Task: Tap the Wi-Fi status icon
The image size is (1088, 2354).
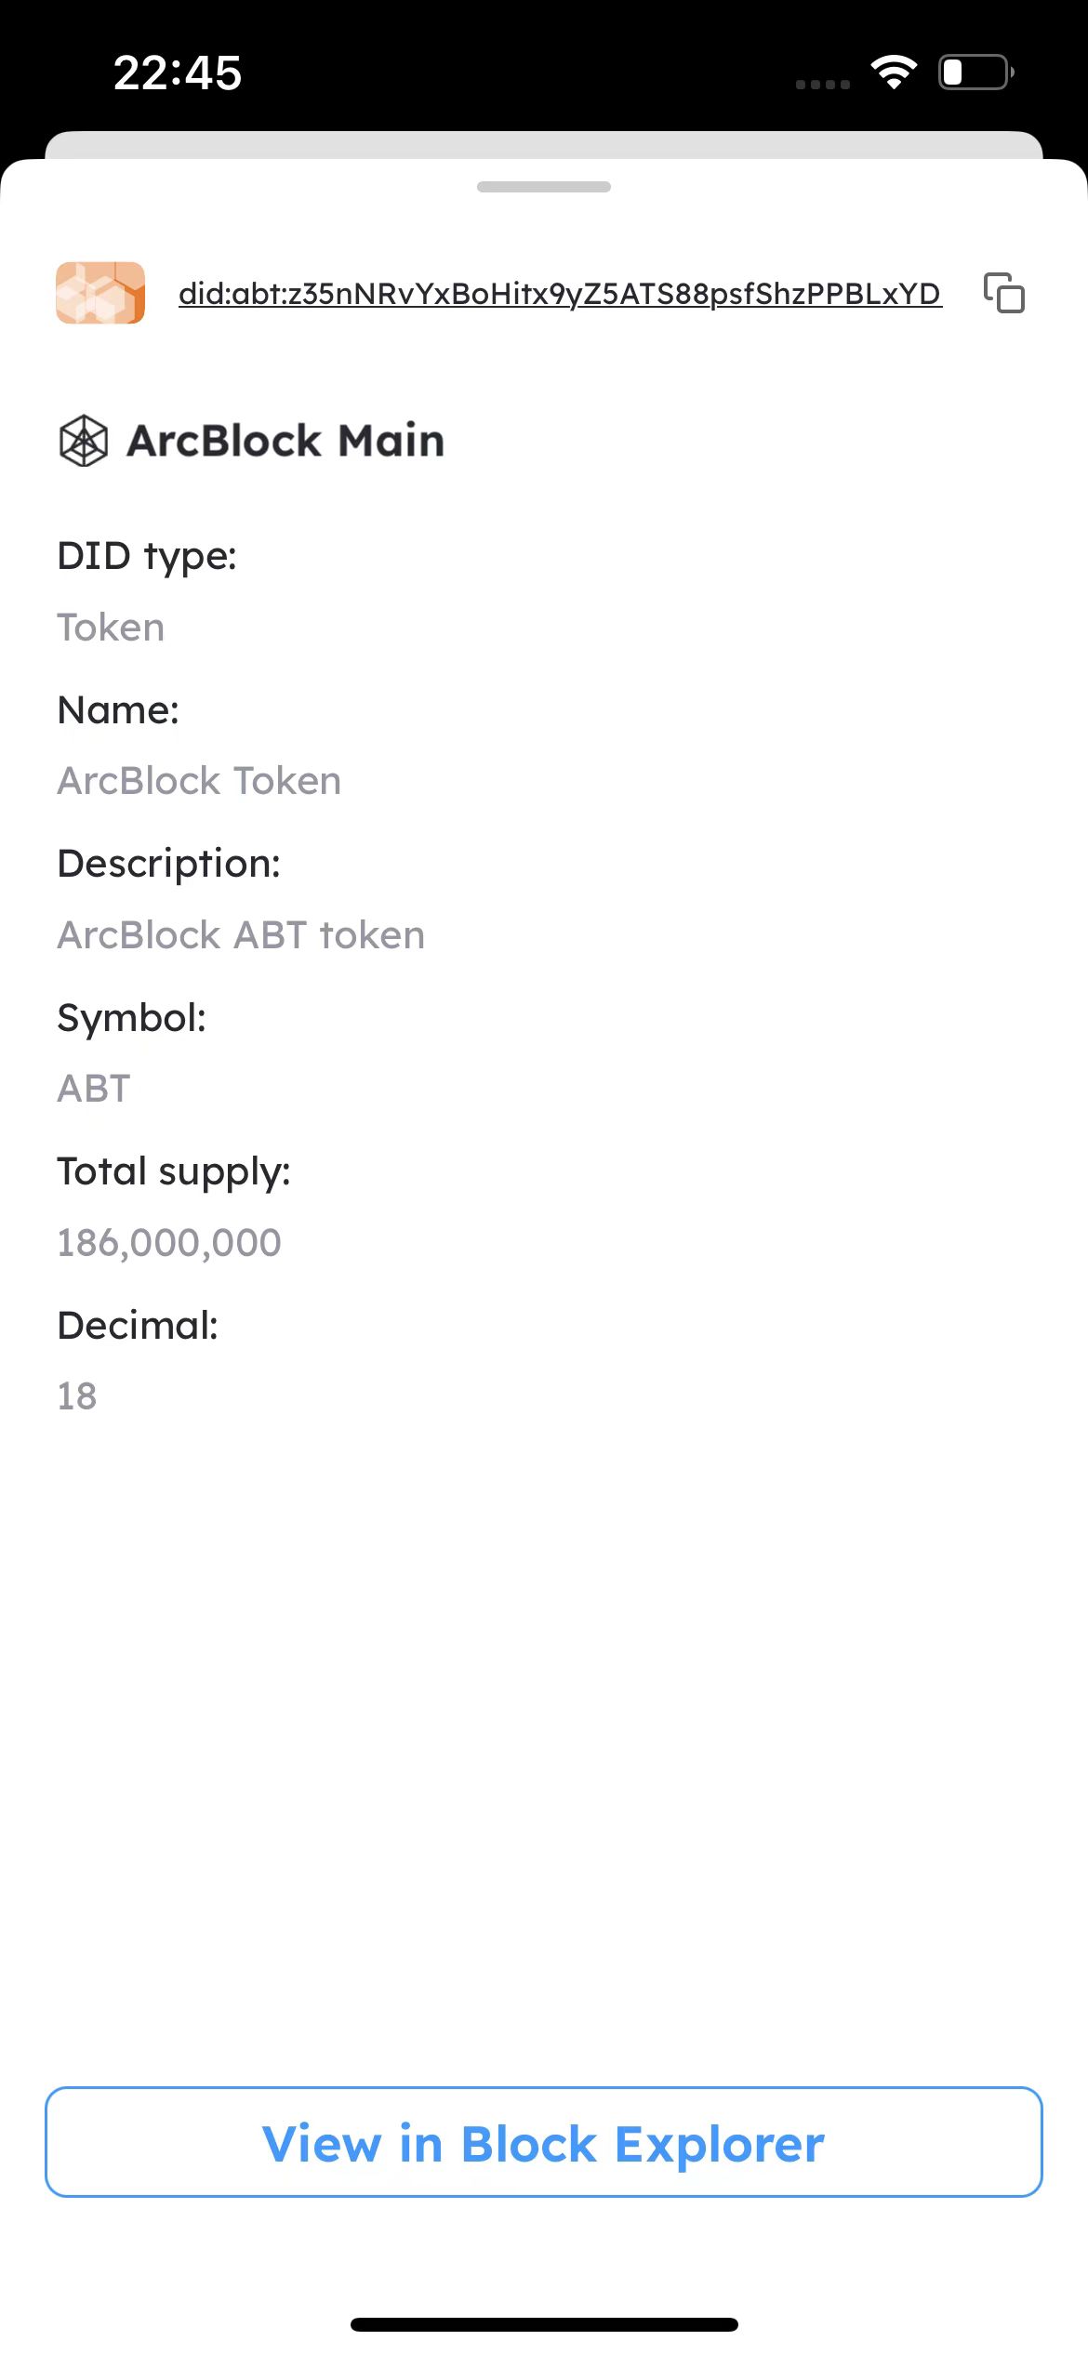Action: (894, 73)
